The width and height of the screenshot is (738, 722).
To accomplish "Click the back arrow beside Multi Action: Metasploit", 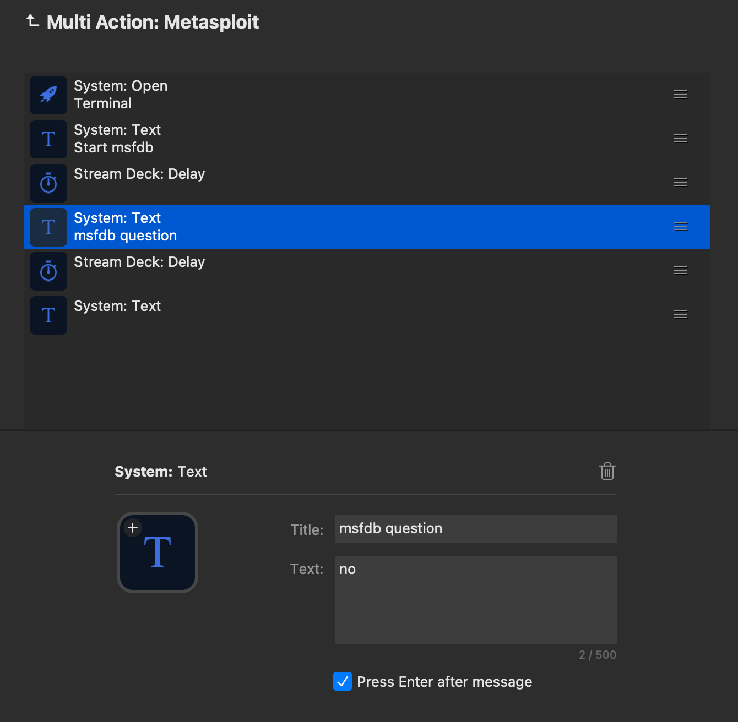I will click(32, 21).
